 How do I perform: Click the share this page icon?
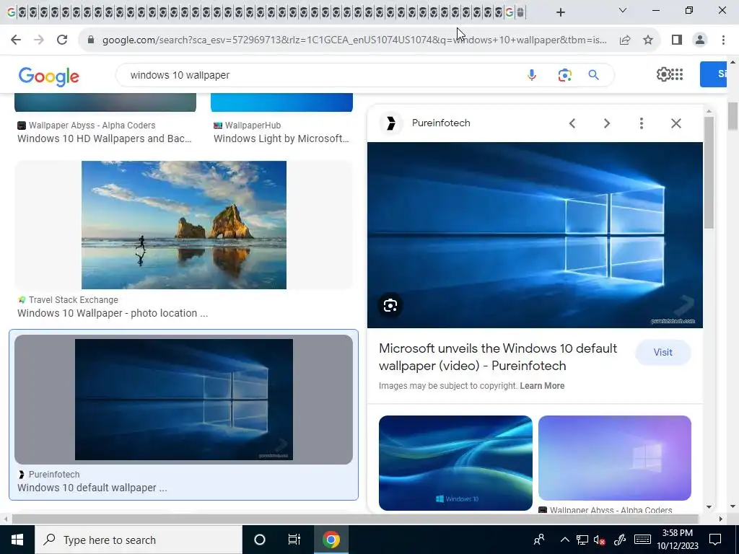point(625,40)
